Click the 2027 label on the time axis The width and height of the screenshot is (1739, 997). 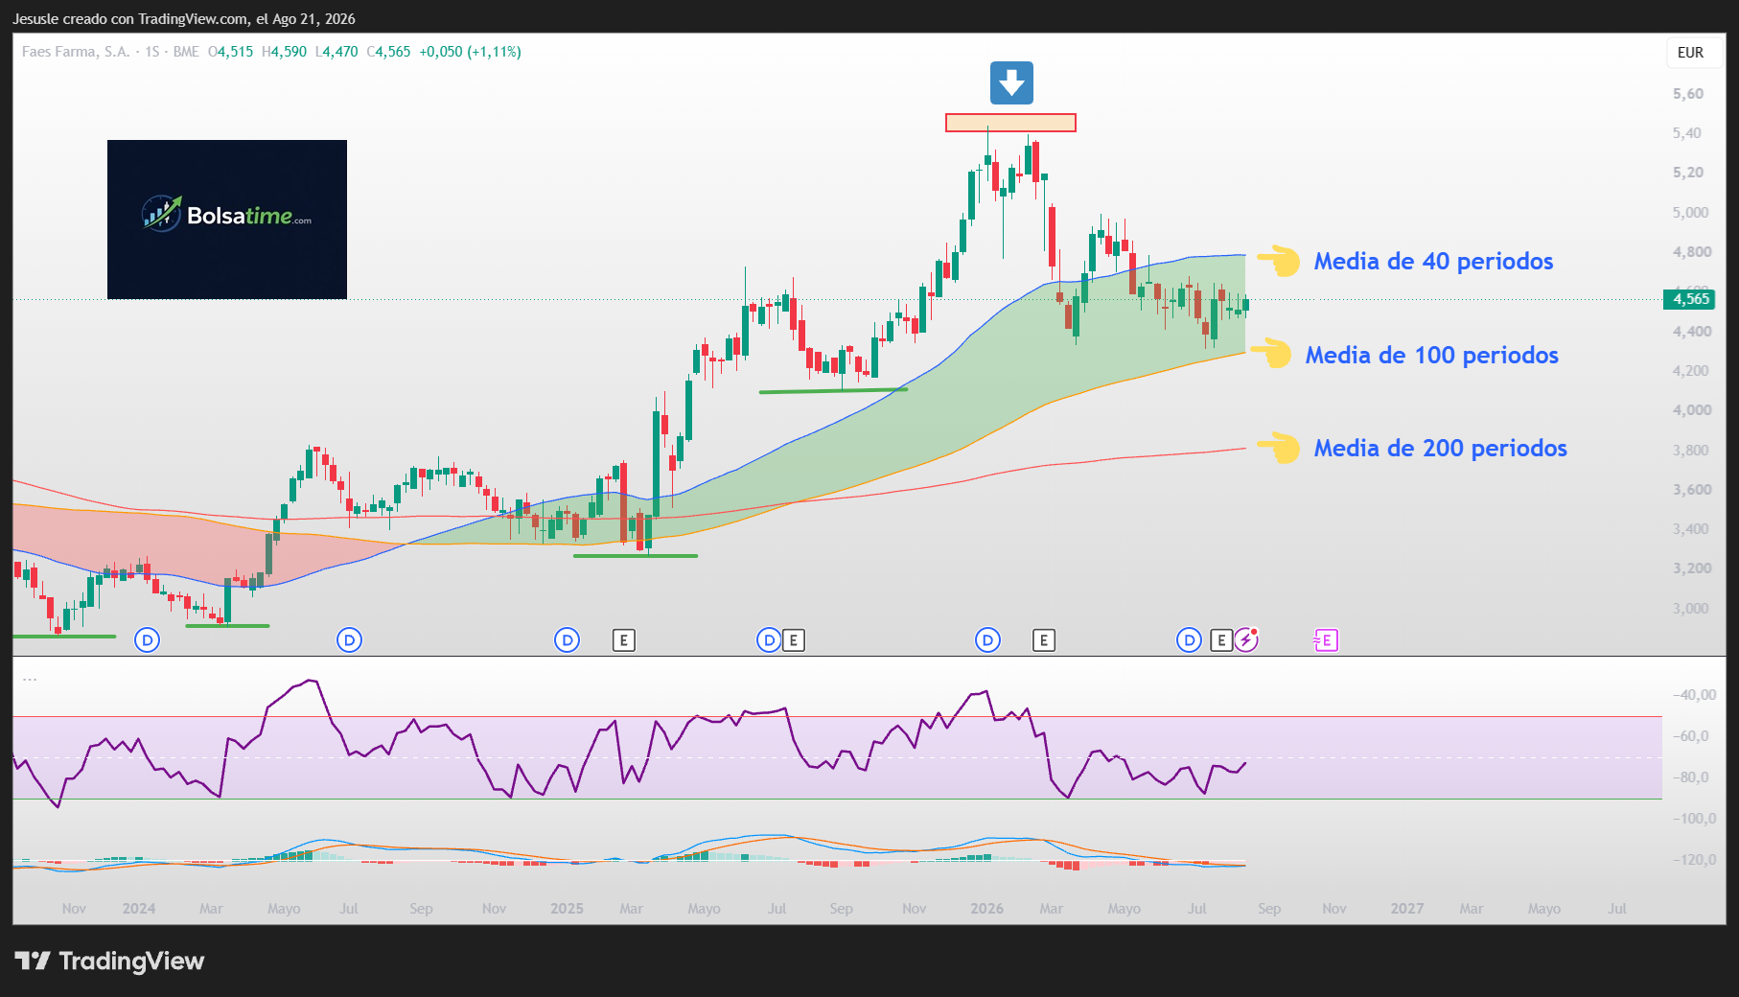pos(1407,909)
